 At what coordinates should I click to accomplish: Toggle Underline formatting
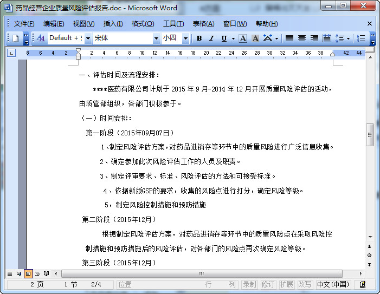pos(224,38)
